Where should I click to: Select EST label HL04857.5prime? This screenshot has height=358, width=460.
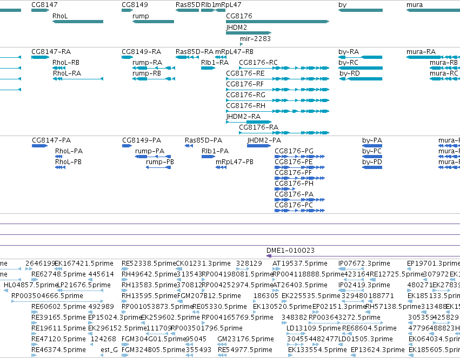pyautogui.click(x=30, y=285)
